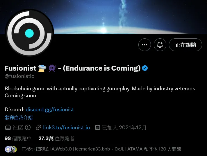The image size is (207, 156).
Task: Open the link3.to/fusionist_io link
Action: click(66, 128)
